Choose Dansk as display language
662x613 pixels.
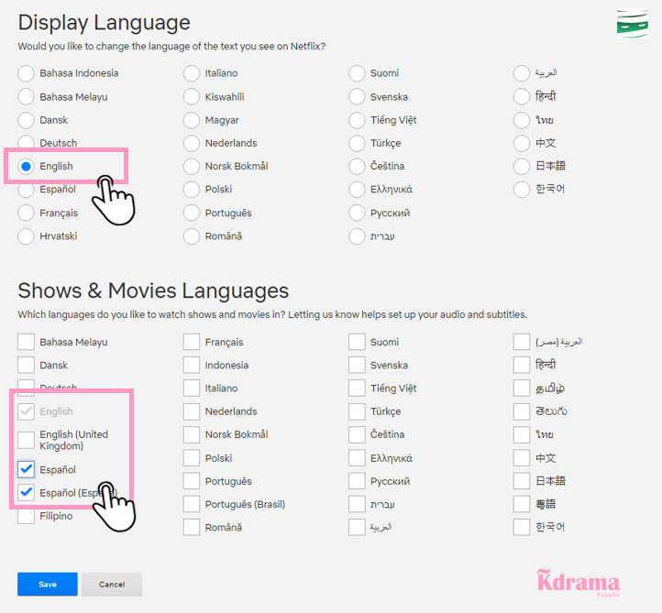pyautogui.click(x=26, y=120)
